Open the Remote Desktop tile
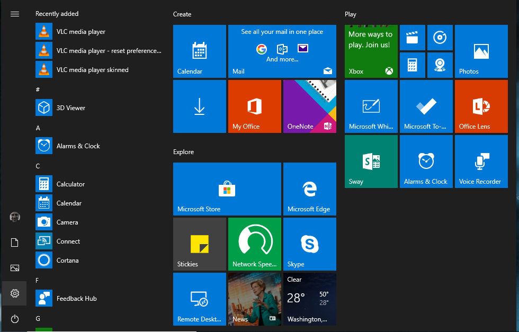 click(200, 299)
